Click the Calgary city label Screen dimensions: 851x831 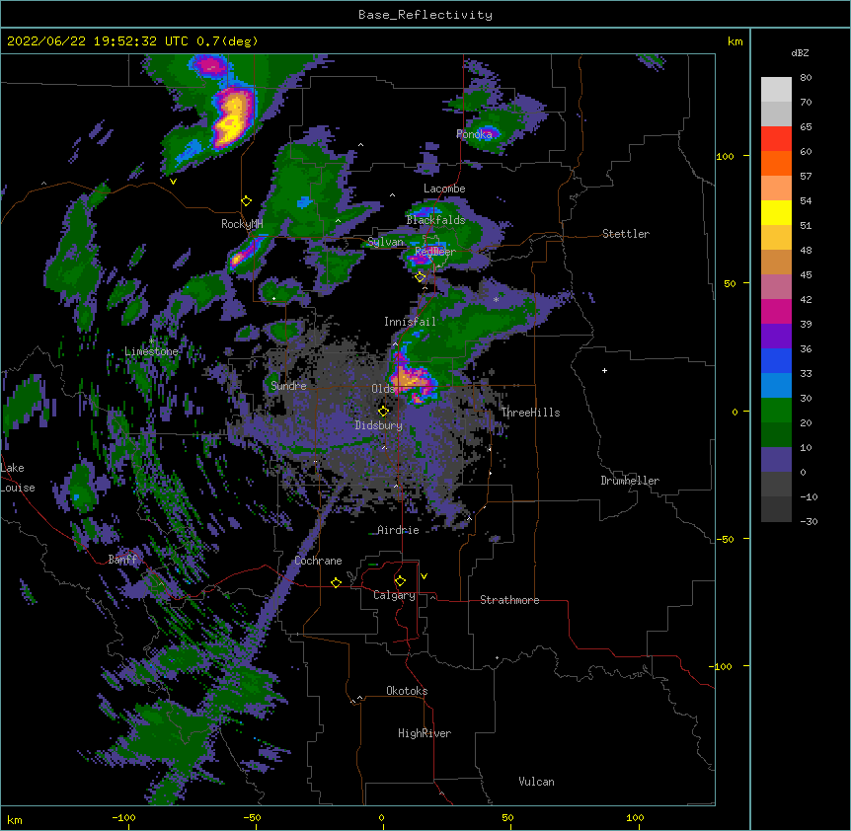point(394,595)
